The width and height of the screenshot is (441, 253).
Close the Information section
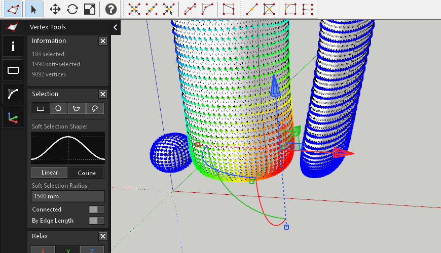102,41
